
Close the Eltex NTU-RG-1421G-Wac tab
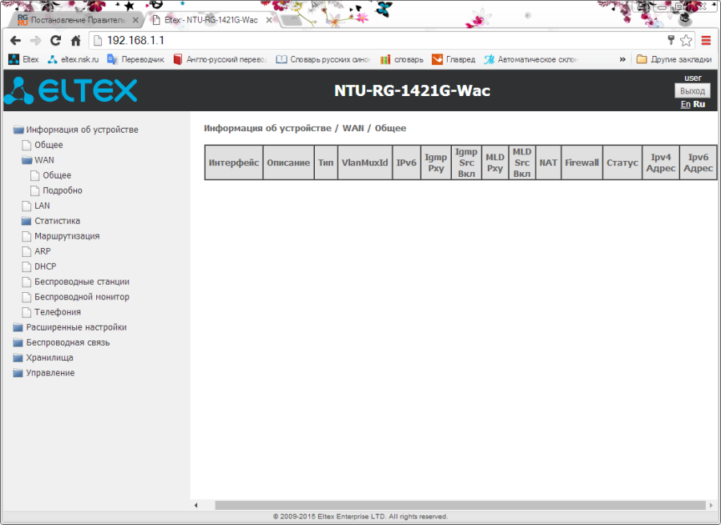[x=269, y=20]
